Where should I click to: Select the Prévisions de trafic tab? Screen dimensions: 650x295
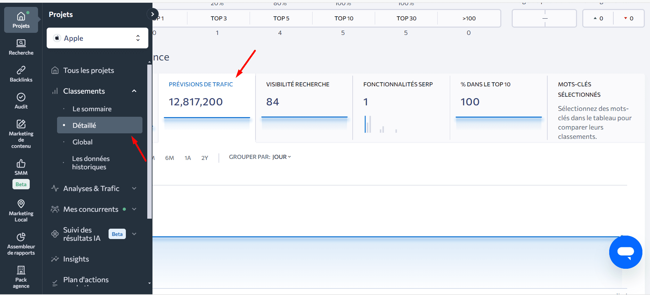tap(207, 107)
